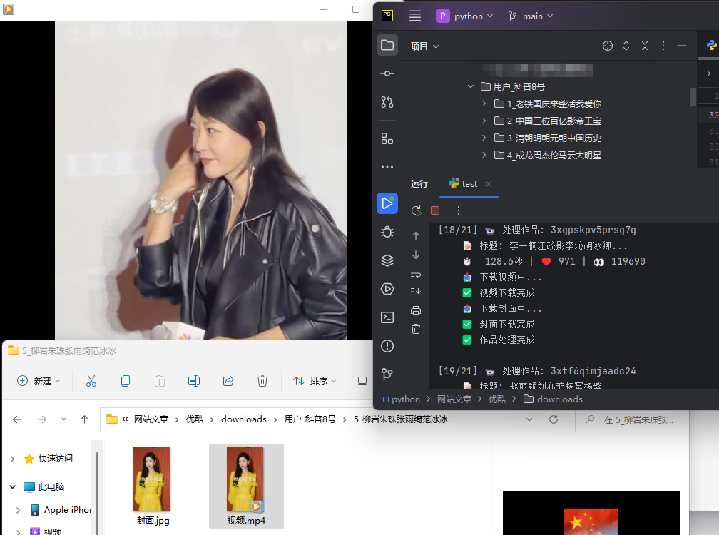This screenshot has height=535, width=719.
Task: Open Run panel more options vertical dots
Action: click(x=459, y=210)
